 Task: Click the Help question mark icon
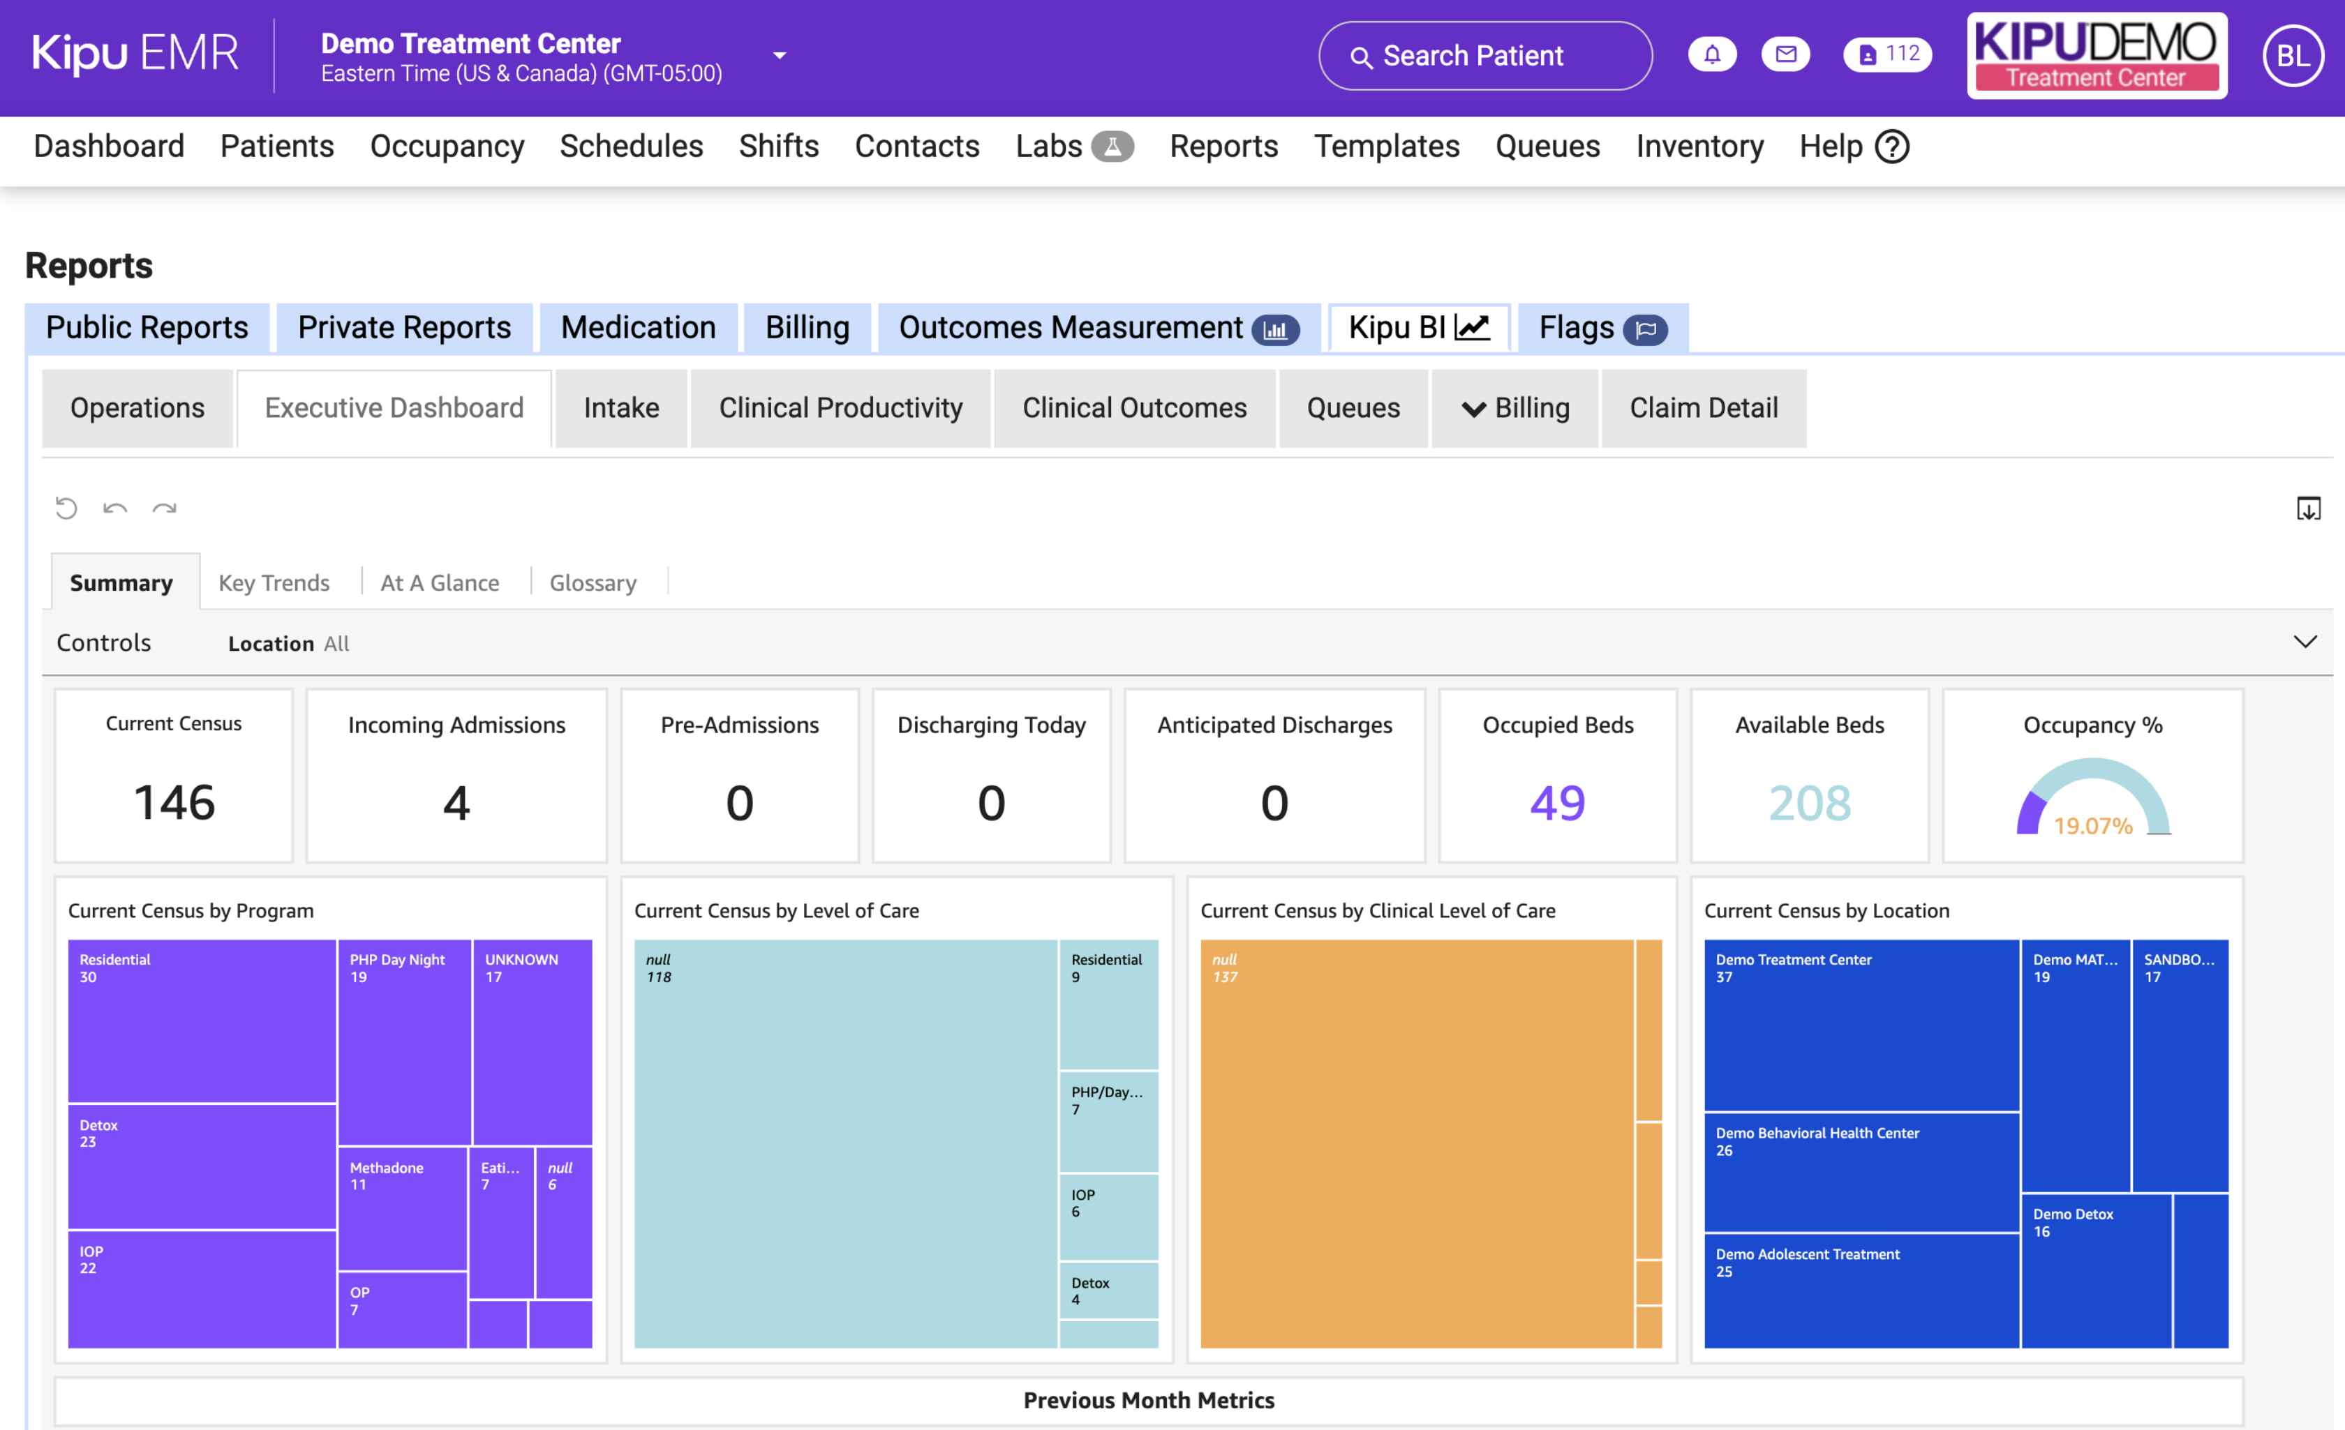pos(1892,146)
